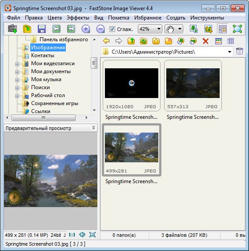This screenshot has width=249, height=251.
Task: Go up one folder level icon
Action: (x=131, y=41)
